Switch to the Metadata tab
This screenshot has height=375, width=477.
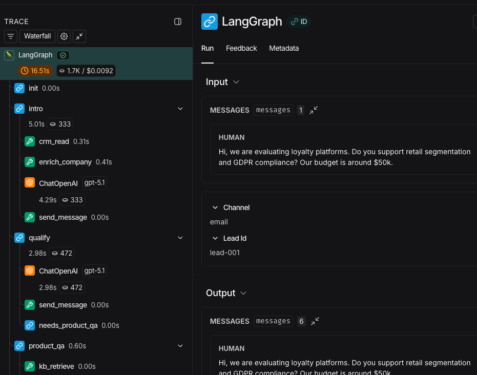[284, 48]
